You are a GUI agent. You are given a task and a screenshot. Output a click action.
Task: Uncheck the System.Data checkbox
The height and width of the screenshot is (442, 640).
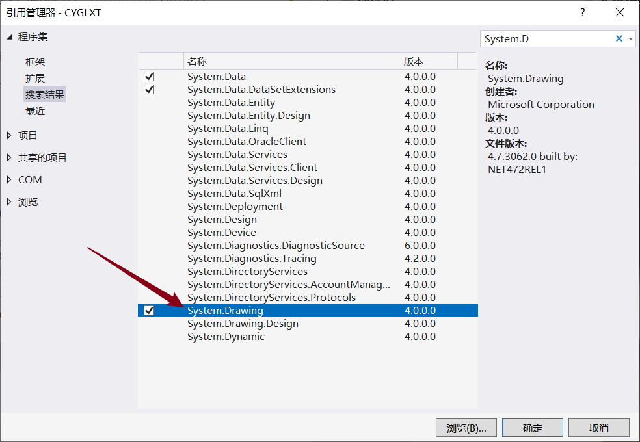click(x=149, y=77)
